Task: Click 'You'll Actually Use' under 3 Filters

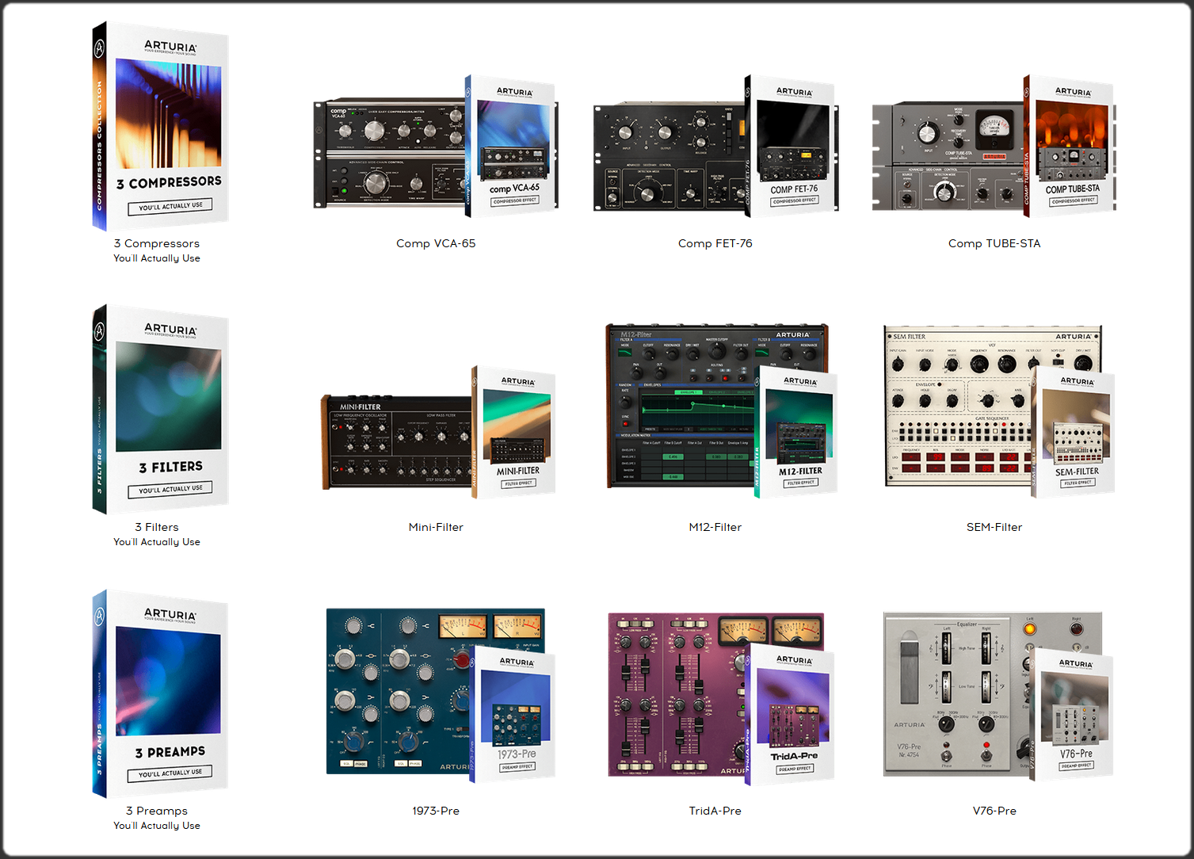Action: click(x=157, y=542)
